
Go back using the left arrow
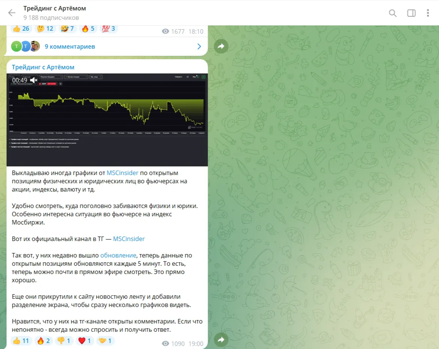coord(12,13)
